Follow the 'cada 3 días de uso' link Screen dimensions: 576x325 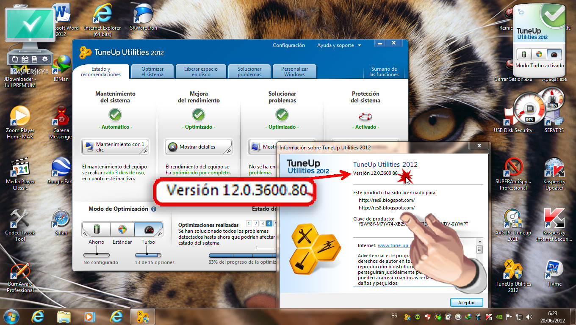pyautogui.click(x=124, y=173)
